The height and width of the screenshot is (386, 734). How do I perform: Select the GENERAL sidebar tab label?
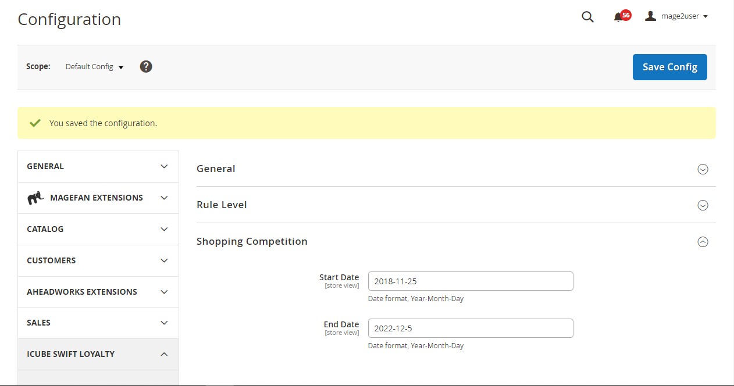tap(45, 166)
